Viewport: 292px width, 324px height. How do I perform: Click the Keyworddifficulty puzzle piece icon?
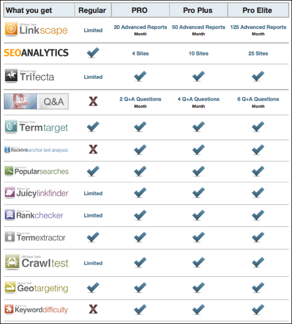point(9,309)
